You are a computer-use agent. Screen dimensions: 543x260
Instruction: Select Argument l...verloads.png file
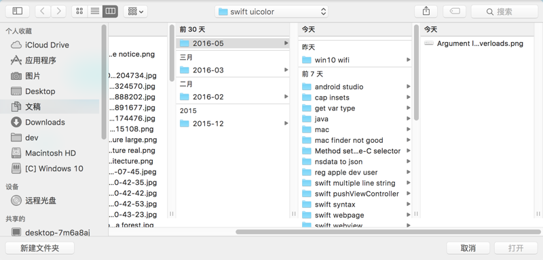(480, 43)
